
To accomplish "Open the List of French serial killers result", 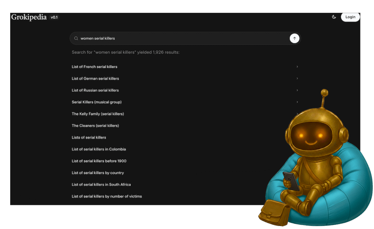I will [94, 66].
